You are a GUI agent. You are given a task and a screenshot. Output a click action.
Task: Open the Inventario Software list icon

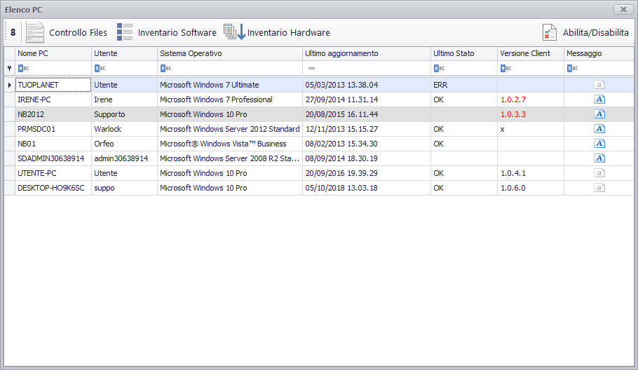tap(125, 32)
